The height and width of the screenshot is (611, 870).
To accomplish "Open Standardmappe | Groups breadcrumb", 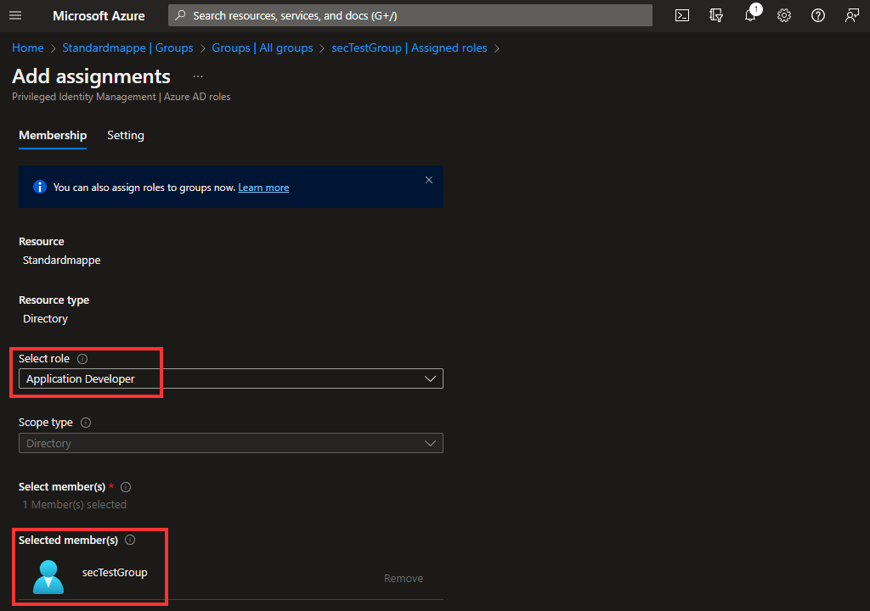I will 127,48.
